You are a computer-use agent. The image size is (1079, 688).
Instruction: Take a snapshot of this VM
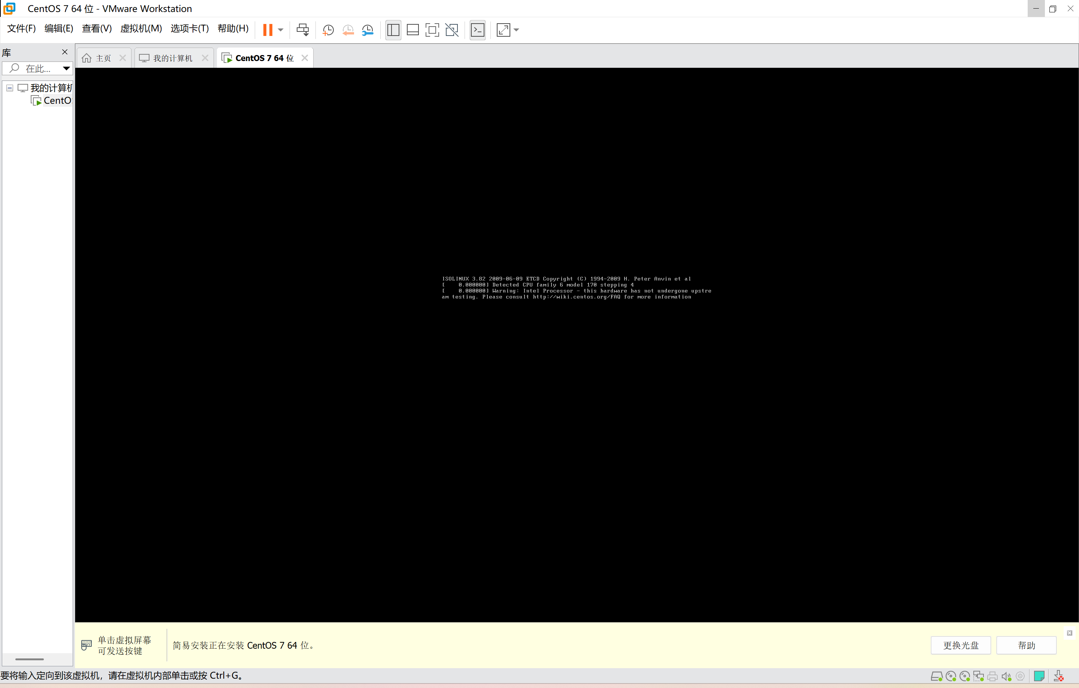[328, 30]
